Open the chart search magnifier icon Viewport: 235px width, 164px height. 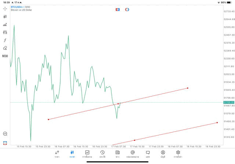5,134
